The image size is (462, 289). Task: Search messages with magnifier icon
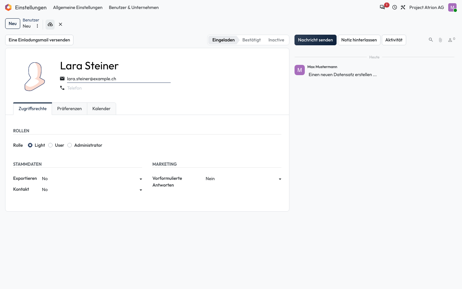pos(431,40)
